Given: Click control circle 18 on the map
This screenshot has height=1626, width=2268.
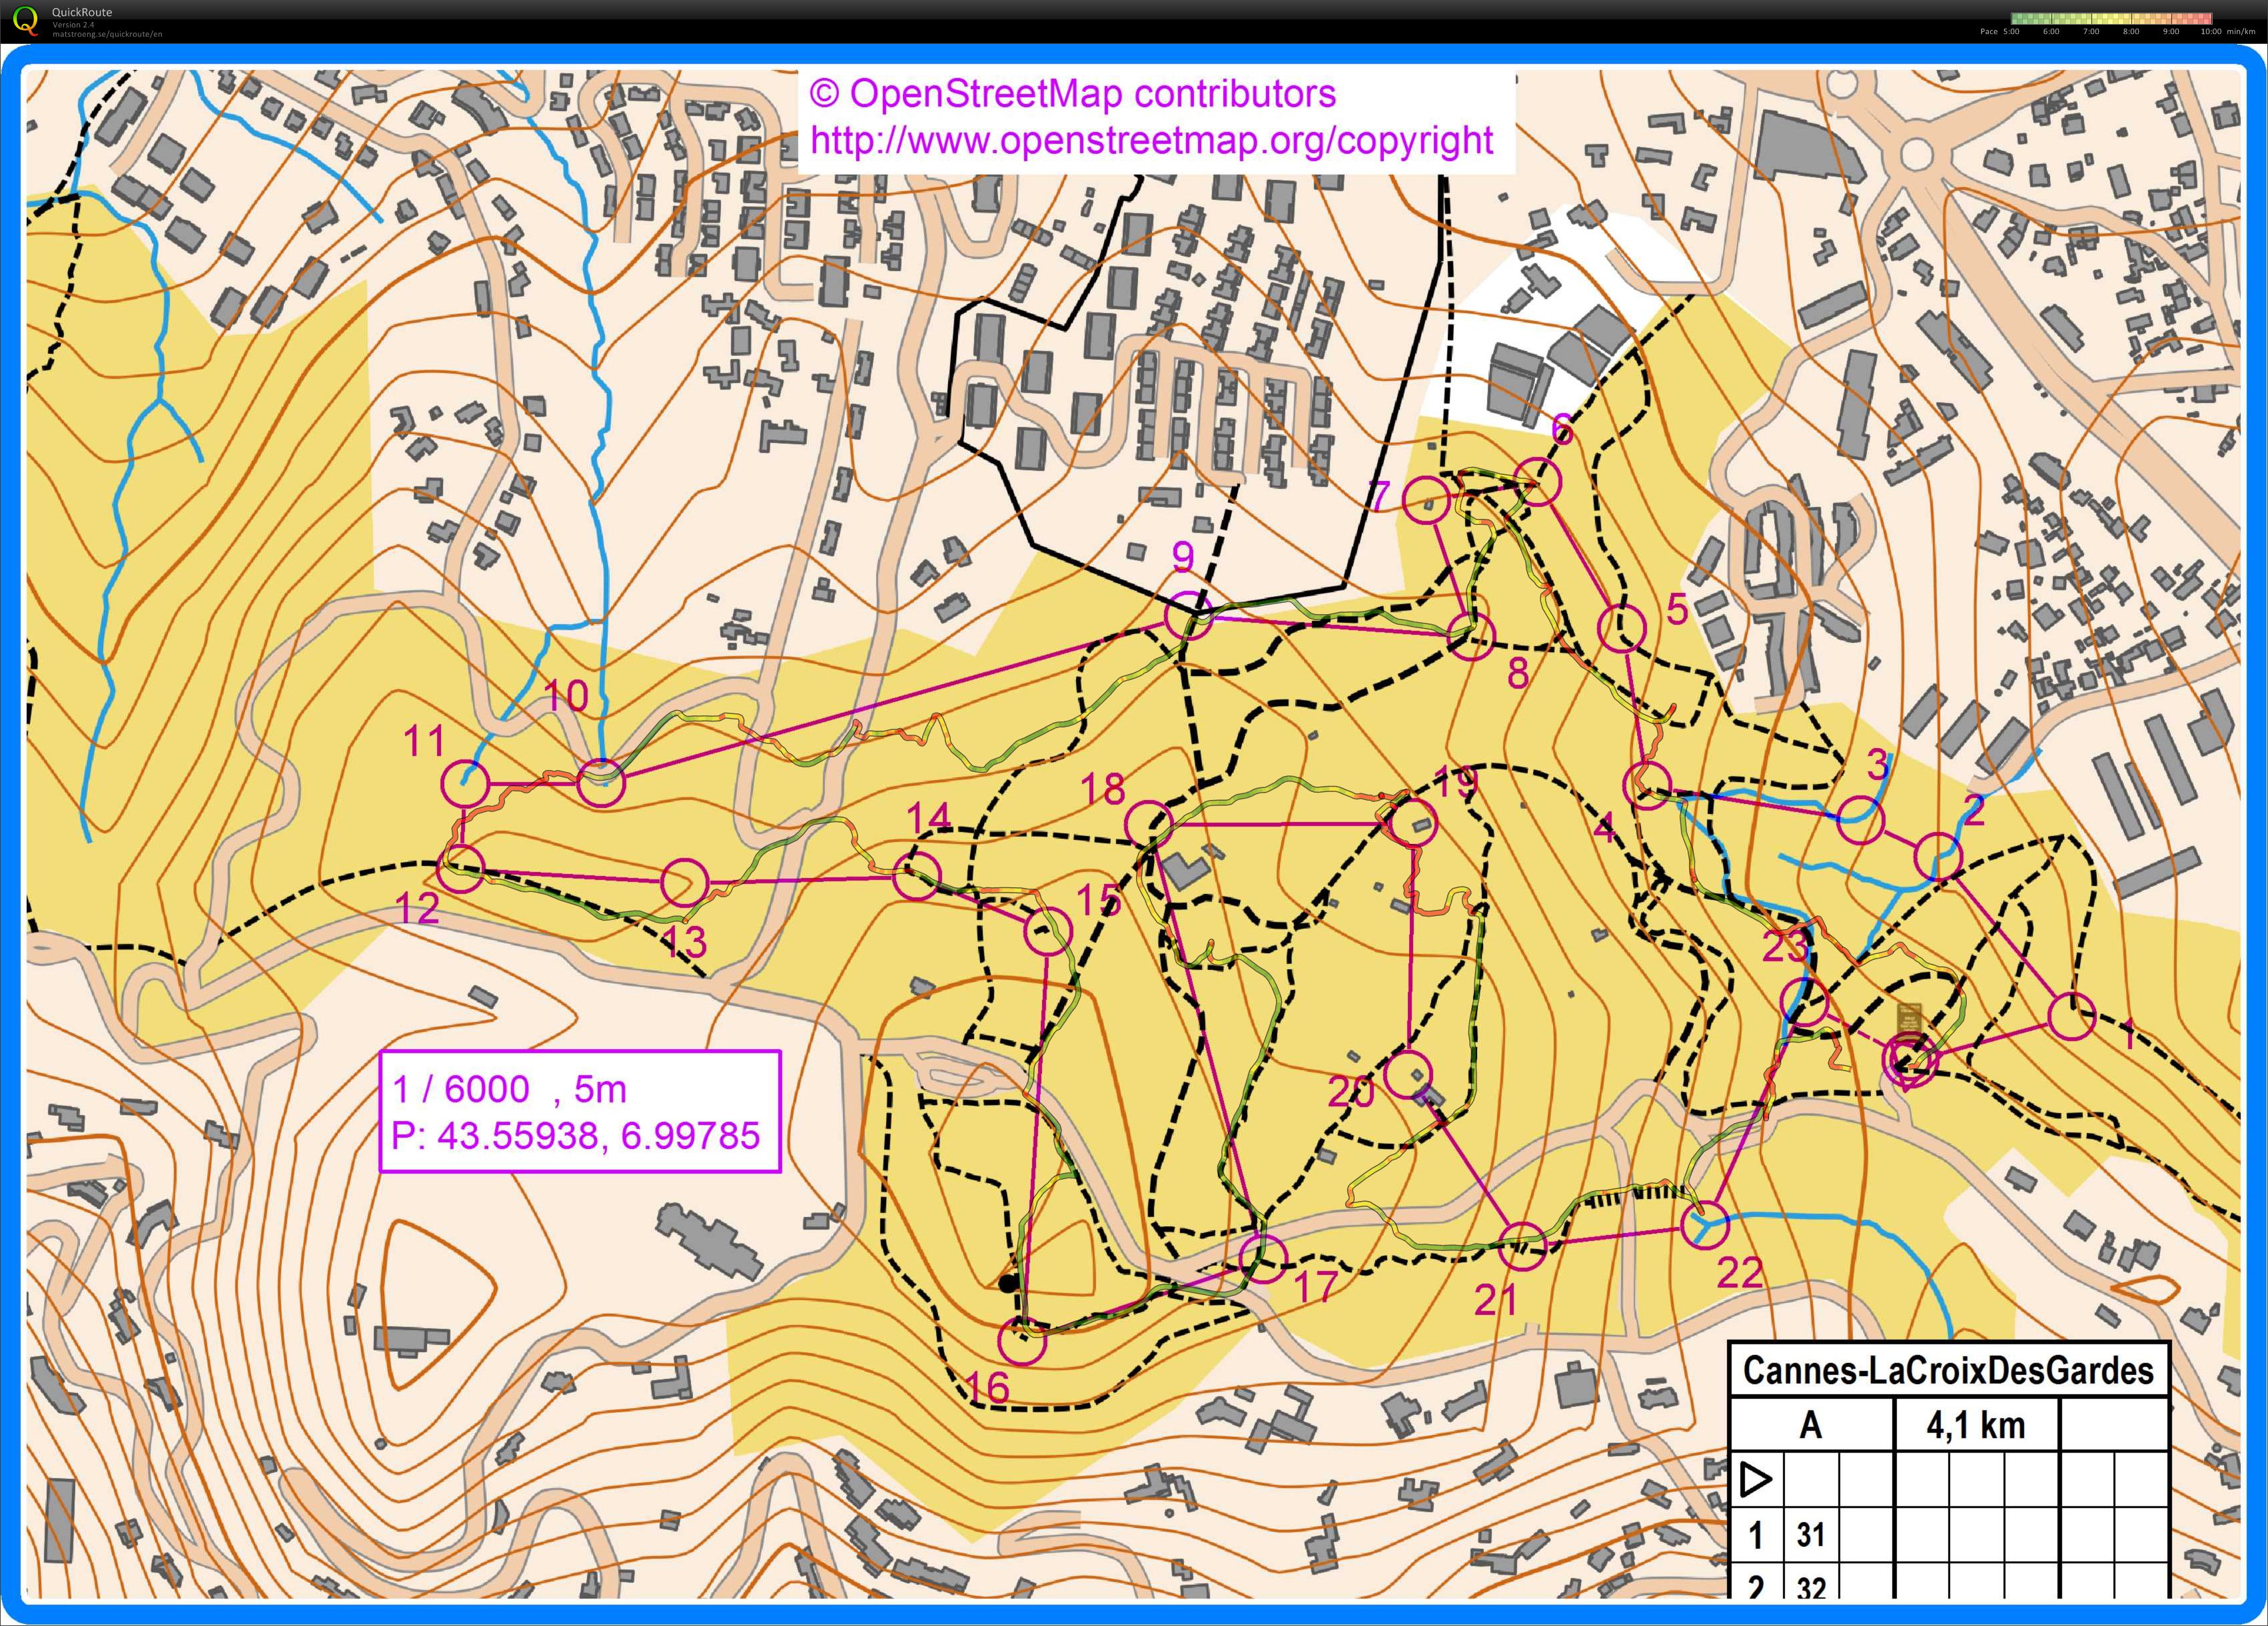Looking at the screenshot, I should pos(1149,825).
